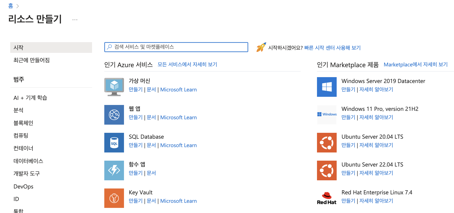Image resolution: width=454 pixels, height=213 pixels.
Task: Click 만들기 under Key Vault
Action: pos(136,201)
